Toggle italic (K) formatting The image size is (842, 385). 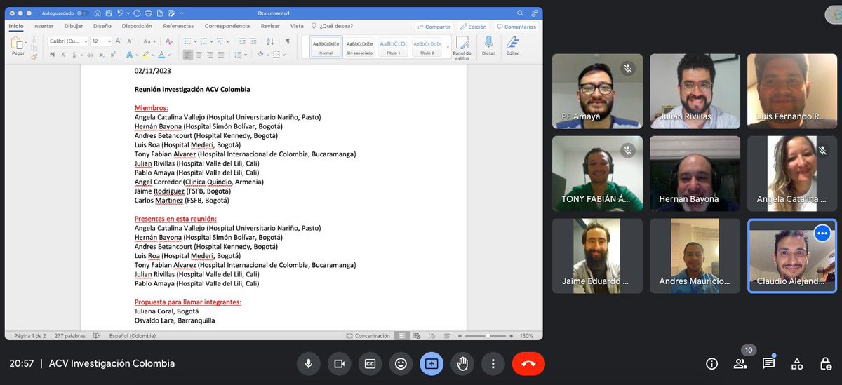(62, 55)
